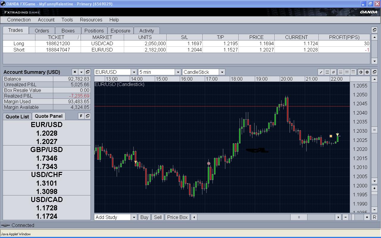
Task: Toggle the light dotted circle chart option
Action: (361, 72)
